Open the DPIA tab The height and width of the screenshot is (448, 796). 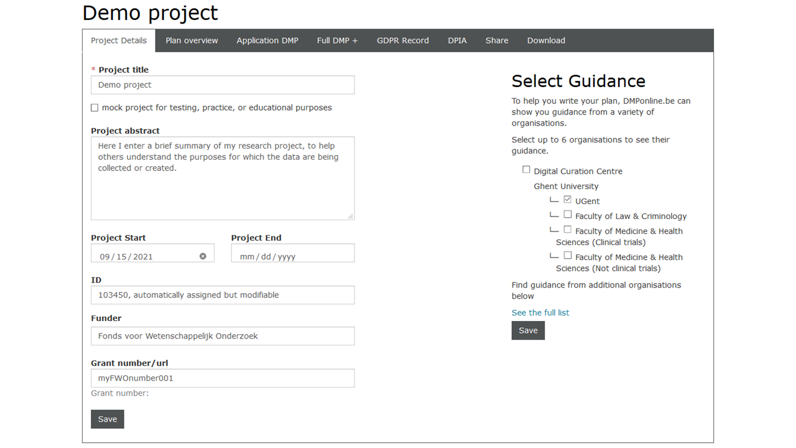457,40
